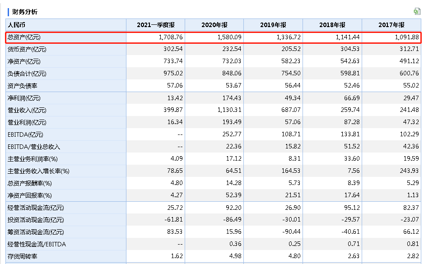Choose the 2018年报 column header

coord(332,25)
